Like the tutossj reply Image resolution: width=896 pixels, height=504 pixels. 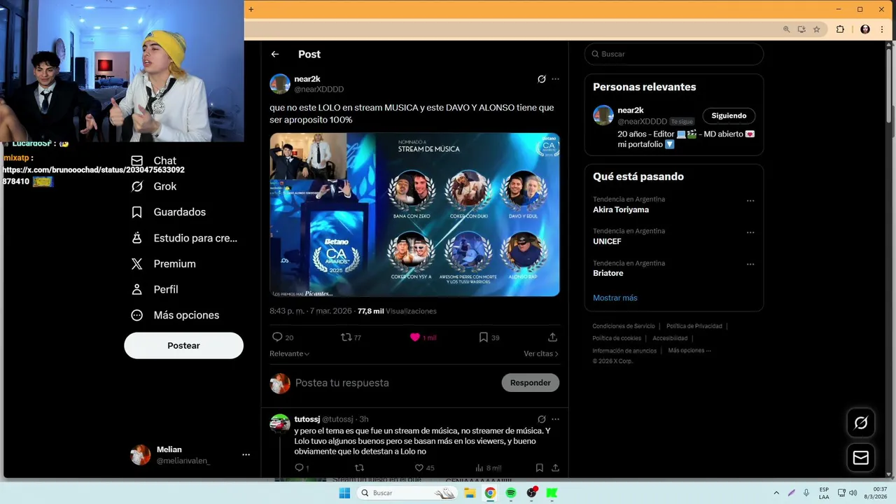point(419,468)
